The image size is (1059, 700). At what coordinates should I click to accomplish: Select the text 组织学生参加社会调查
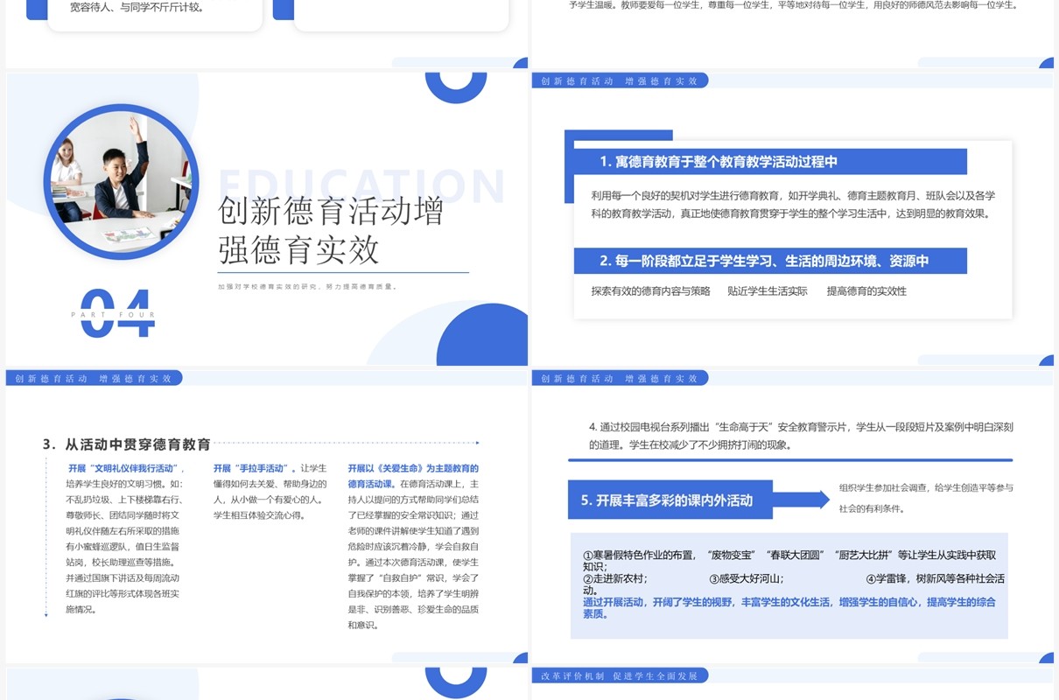[x=926, y=498]
